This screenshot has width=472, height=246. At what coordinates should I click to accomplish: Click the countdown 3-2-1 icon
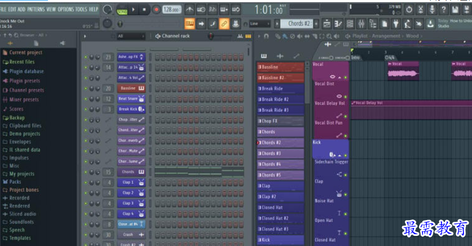click(x=213, y=10)
